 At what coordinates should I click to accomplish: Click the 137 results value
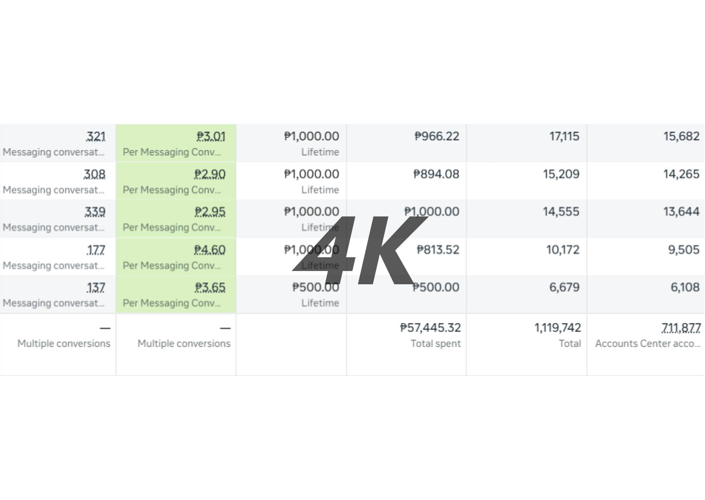96,287
